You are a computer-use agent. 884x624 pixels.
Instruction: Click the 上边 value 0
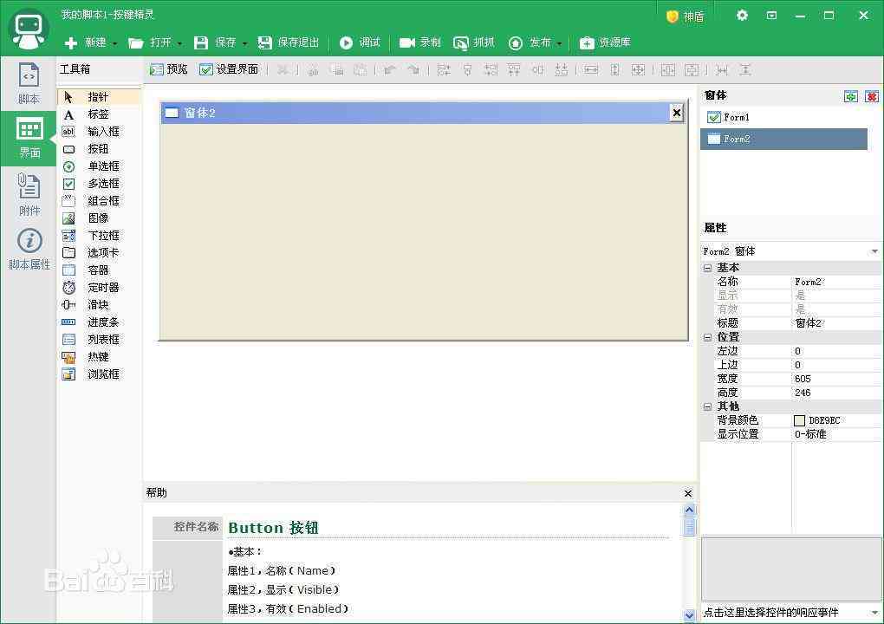tap(836, 365)
